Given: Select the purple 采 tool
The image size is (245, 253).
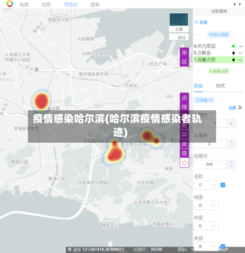Looking at the screenshot, I should click(x=184, y=52).
